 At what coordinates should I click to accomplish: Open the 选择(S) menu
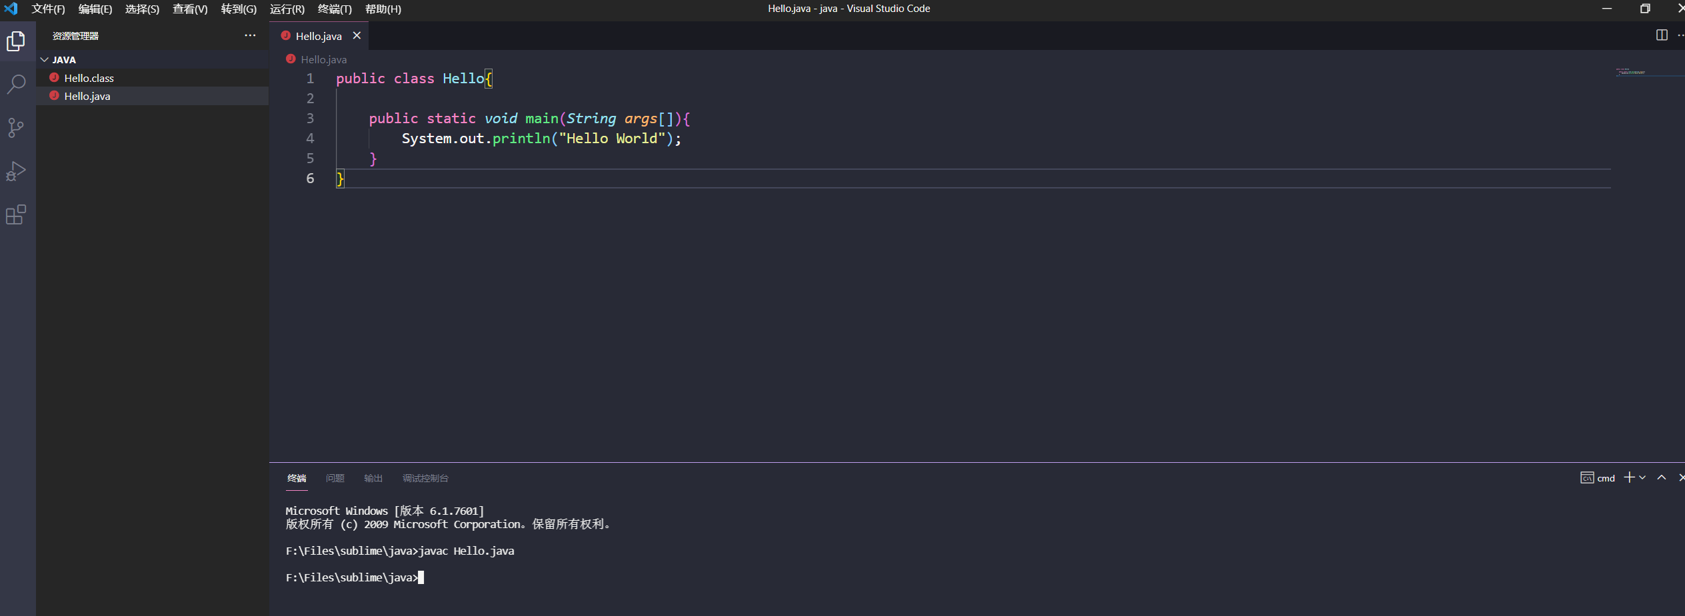click(x=142, y=9)
